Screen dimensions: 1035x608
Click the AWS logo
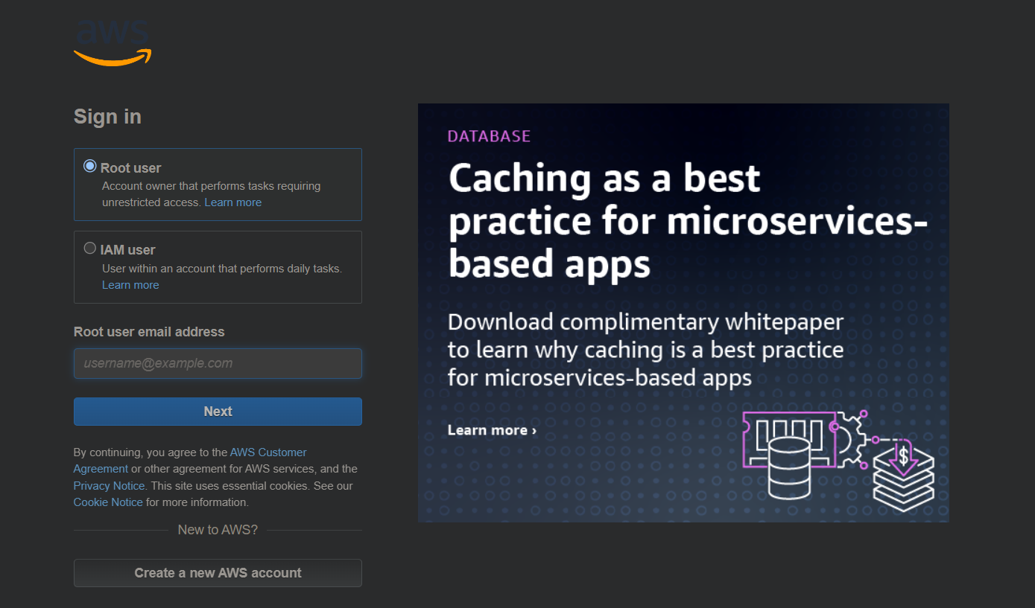click(113, 43)
